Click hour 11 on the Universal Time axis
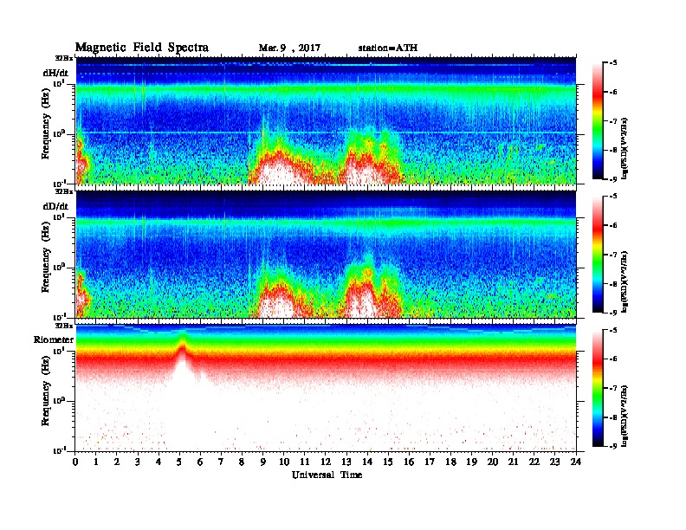 (305, 462)
